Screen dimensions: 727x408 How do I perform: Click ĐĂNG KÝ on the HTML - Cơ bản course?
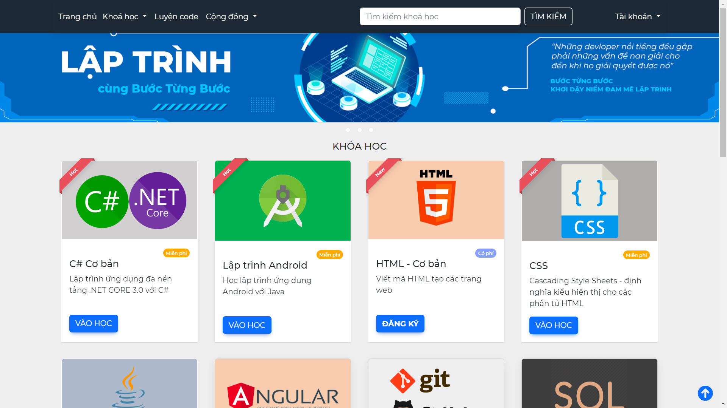[400, 323]
